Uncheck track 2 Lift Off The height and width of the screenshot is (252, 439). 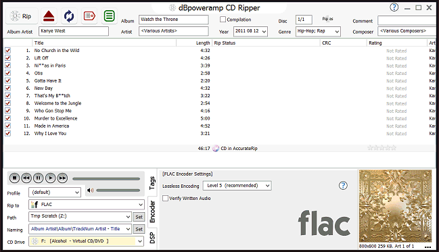[x=8, y=58]
